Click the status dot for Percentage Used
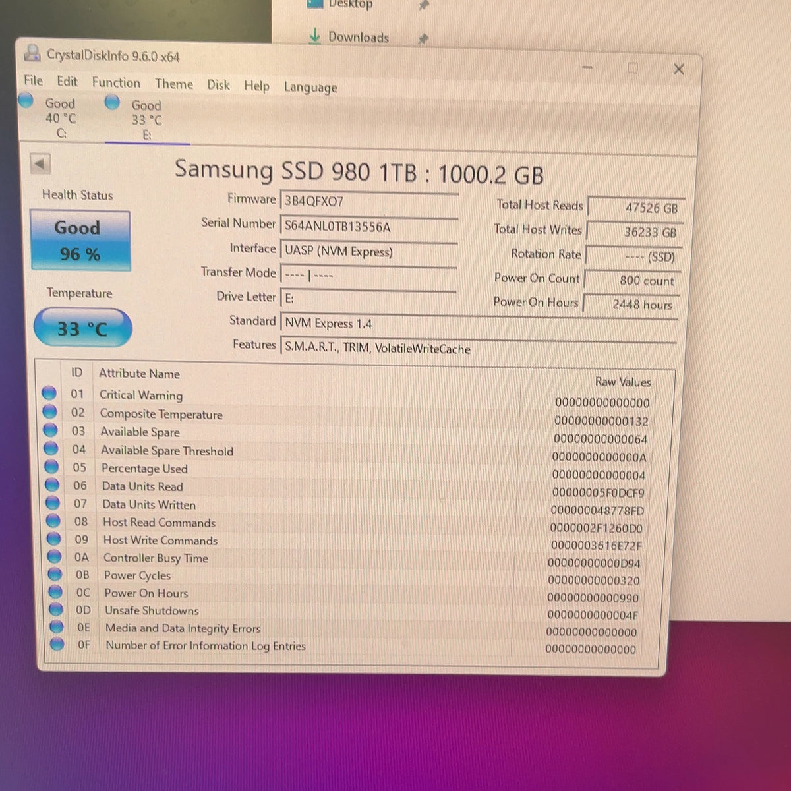791x791 pixels. 52,467
